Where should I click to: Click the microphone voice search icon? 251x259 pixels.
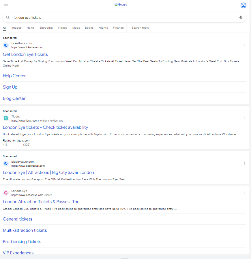pos(241,18)
